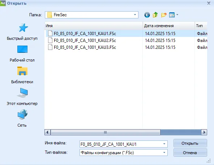Select file F0_85_010_JF_CA_1001_KAU3.FSc

coord(85,47)
